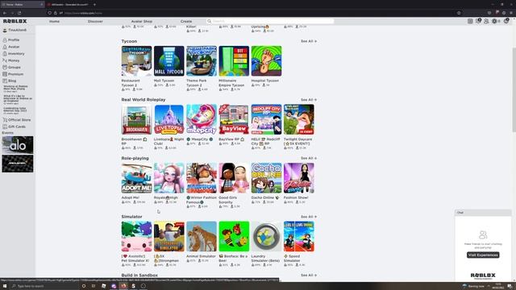The height and width of the screenshot is (290, 516).
Task: Open the BayView RP thumbnail
Action: click(234, 119)
